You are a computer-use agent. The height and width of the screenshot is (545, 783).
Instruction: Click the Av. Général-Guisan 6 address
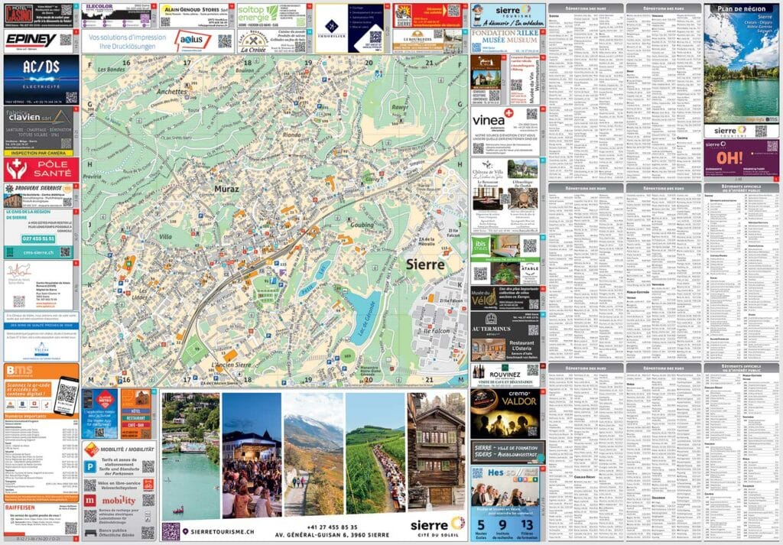(x=332, y=535)
